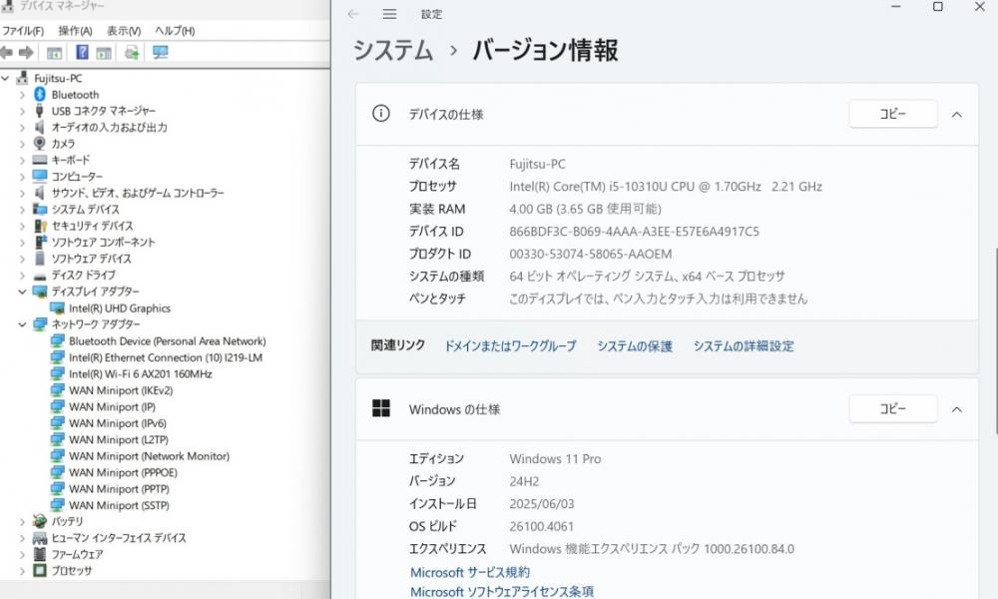Click the Back arrow in Device Manager toolbar
The width and height of the screenshot is (998, 599).
coord(6,52)
